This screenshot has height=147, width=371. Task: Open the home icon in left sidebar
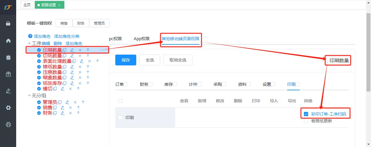8,40
